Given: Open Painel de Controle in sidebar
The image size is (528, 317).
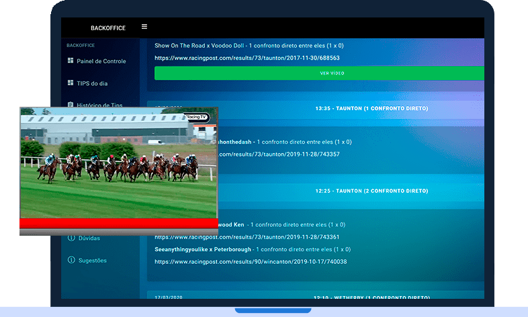Looking at the screenshot, I should (101, 61).
